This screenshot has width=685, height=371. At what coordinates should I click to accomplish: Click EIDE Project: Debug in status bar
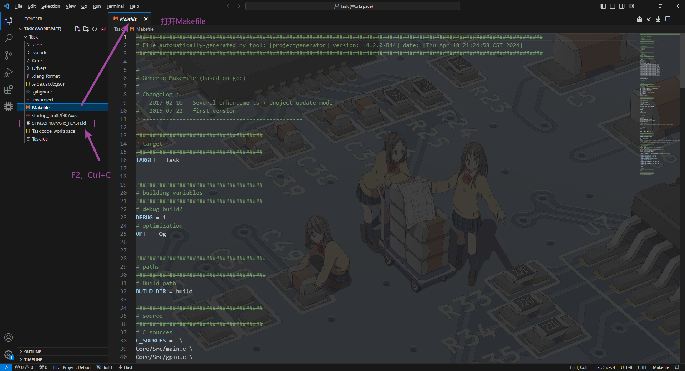pos(71,367)
